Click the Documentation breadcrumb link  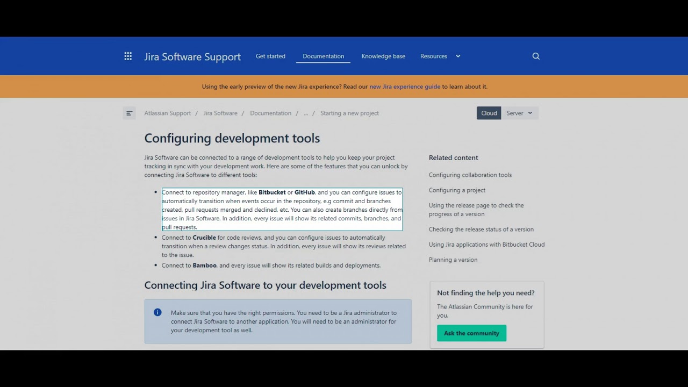(270, 113)
